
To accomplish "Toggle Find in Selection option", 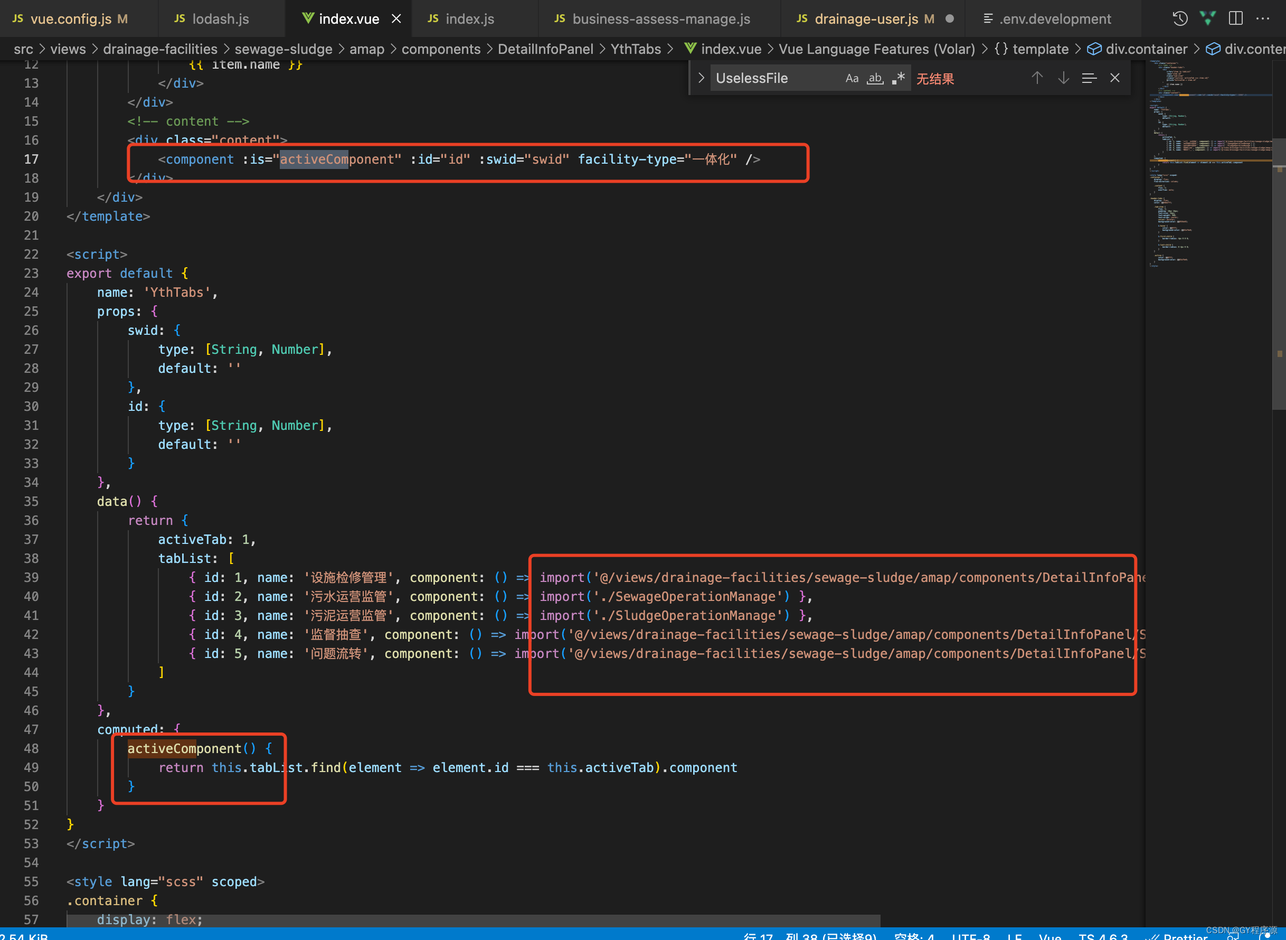I will click(x=1089, y=78).
